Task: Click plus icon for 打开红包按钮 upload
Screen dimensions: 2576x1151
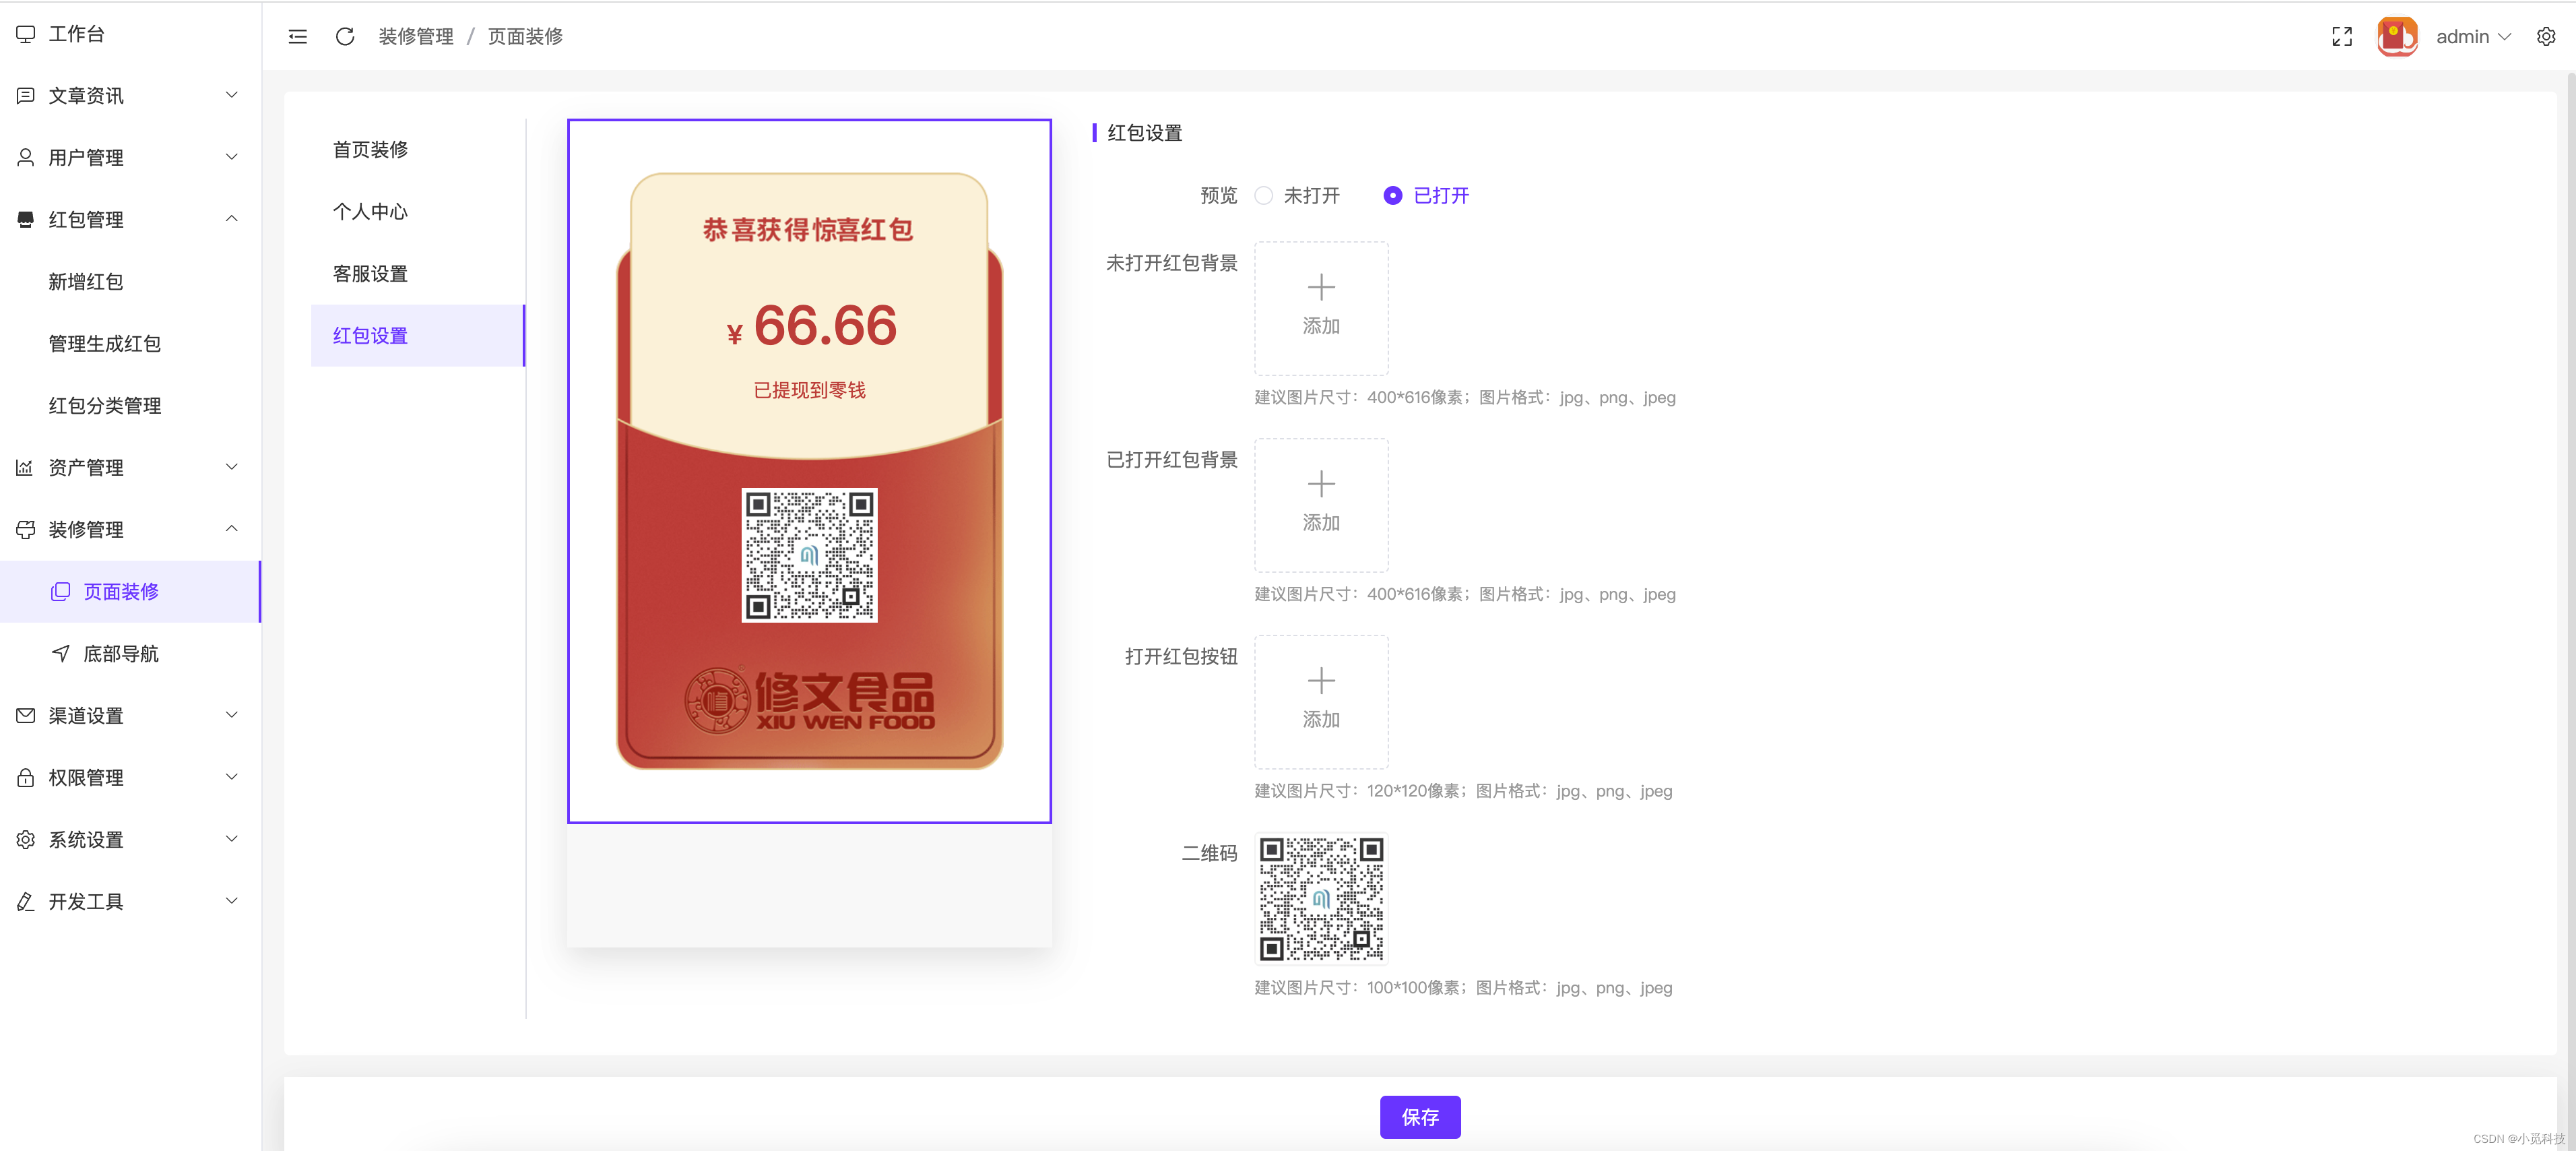Action: (x=1320, y=681)
